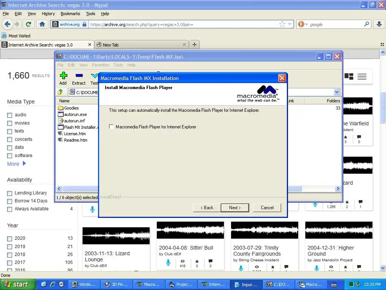
Task: Open the browser History menu
Action: (48, 14)
